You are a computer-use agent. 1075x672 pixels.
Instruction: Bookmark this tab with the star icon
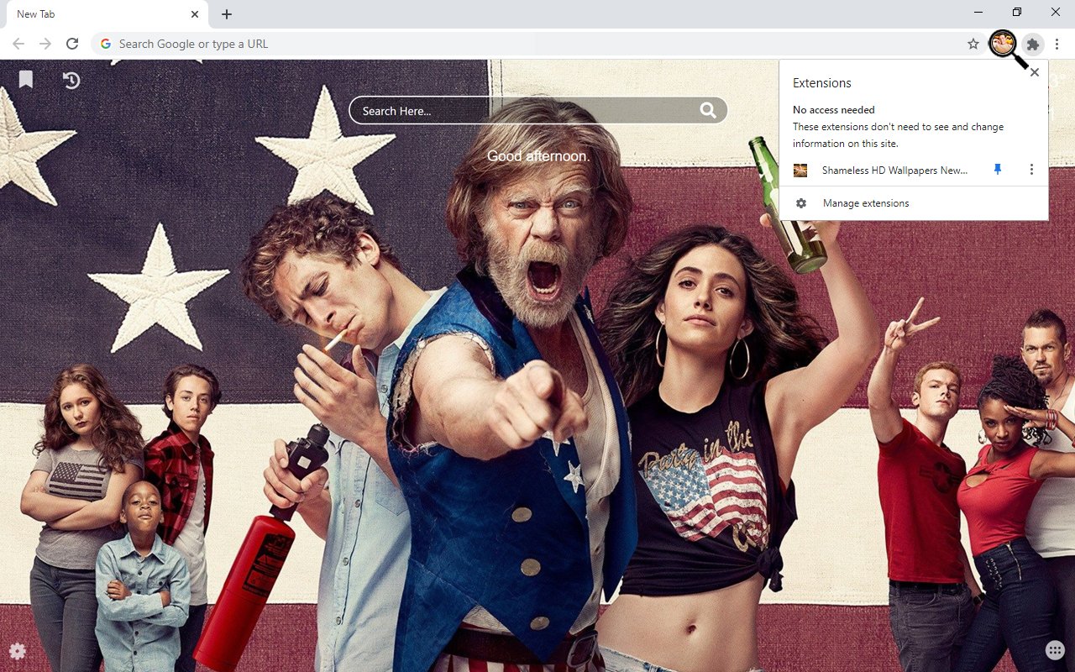973,44
